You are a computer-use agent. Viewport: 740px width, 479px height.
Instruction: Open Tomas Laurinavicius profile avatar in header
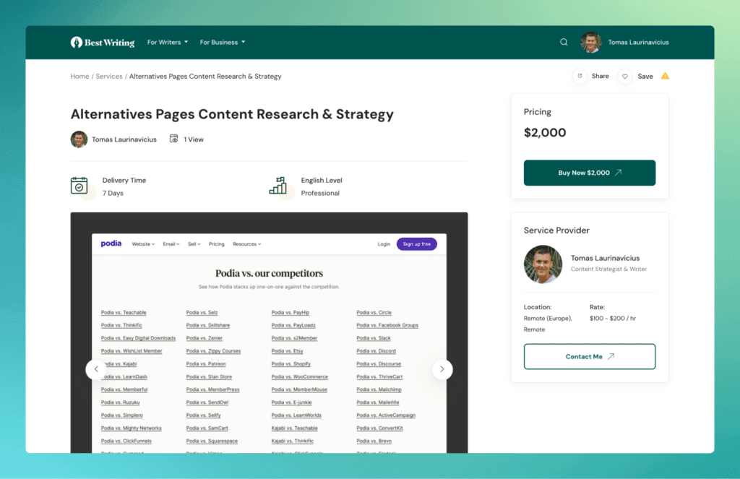tap(591, 43)
